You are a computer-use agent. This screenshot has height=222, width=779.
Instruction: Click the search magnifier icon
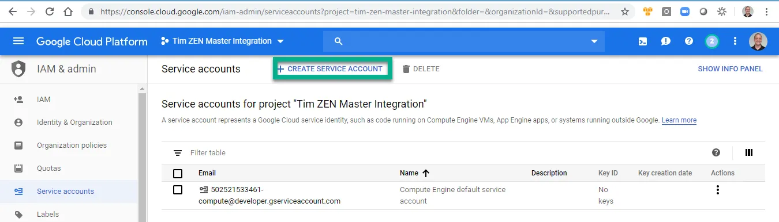pos(339,41)
